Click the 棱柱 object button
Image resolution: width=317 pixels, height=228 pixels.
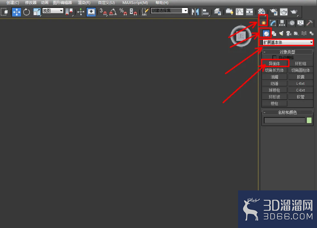(274, 104)
